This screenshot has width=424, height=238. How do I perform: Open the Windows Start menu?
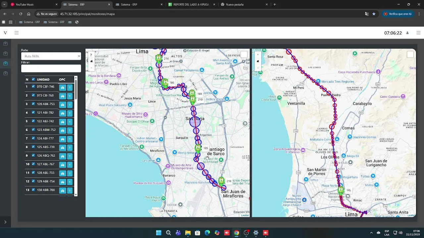click(159, 233)
